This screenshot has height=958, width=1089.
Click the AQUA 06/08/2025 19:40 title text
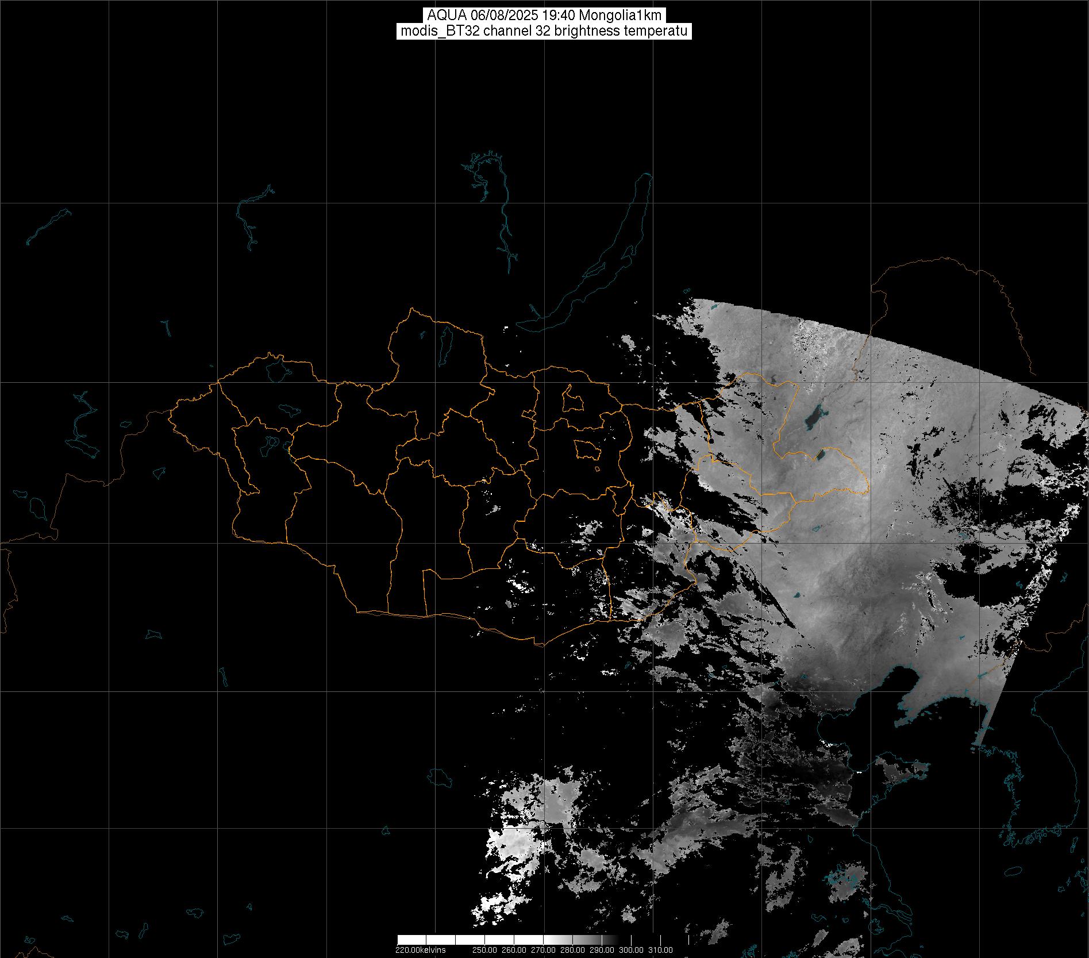pos(544,16)
